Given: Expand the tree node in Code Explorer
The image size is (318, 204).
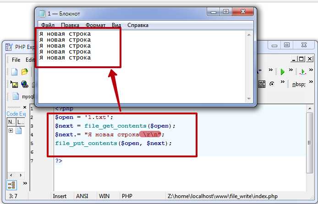Looking at the screenshot, I should pos(11,130).
